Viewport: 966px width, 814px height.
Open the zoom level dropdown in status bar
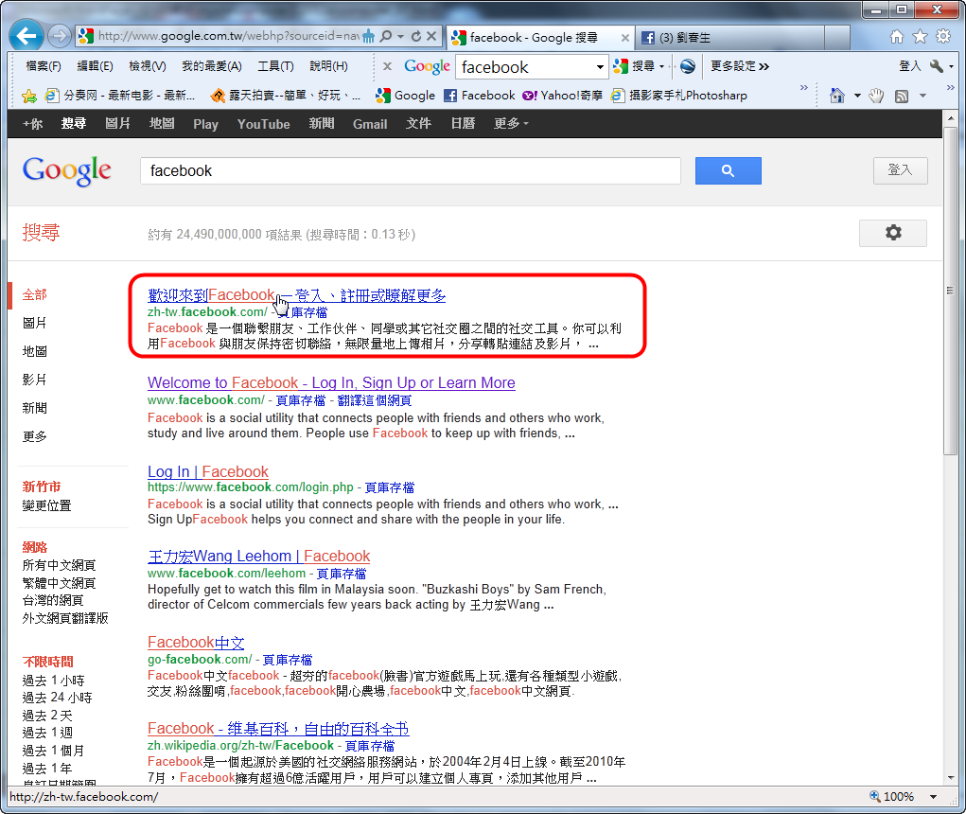pyautogui.click(x=933, y=797)
